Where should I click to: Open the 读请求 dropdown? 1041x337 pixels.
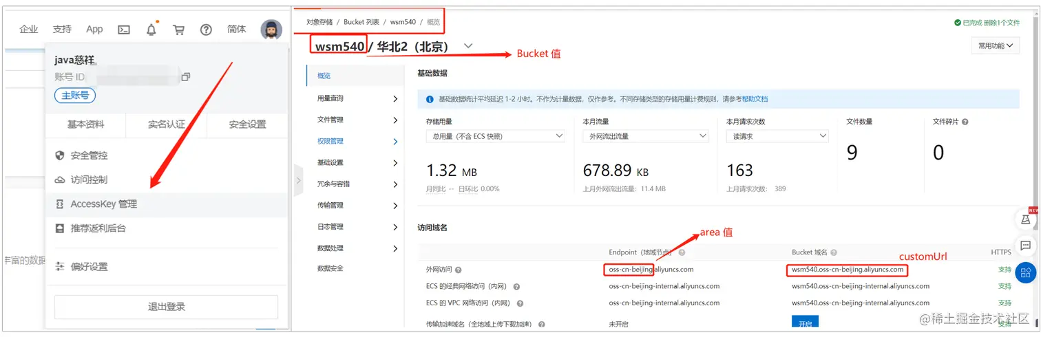tap(777, 136)
